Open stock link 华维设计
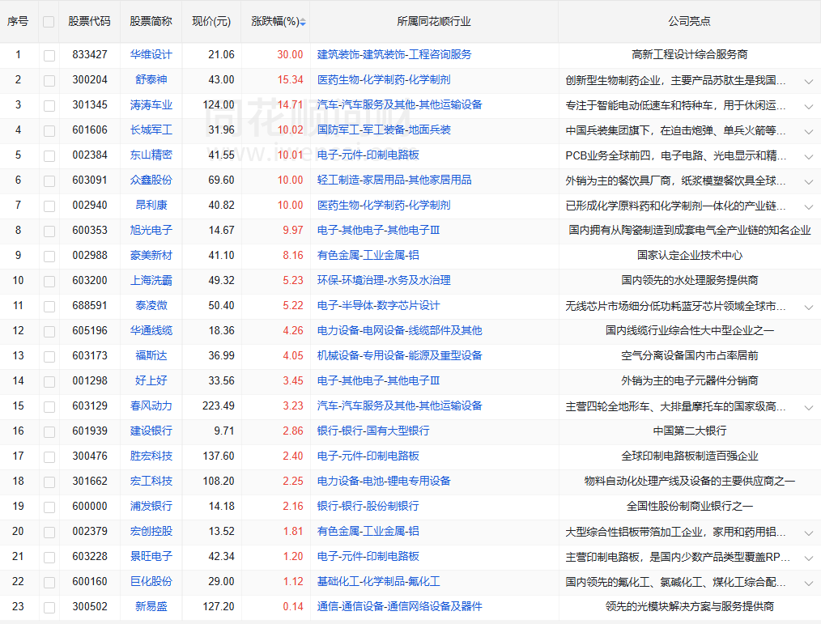The height and width of the screenshot is (624, 821). point(151,54)
